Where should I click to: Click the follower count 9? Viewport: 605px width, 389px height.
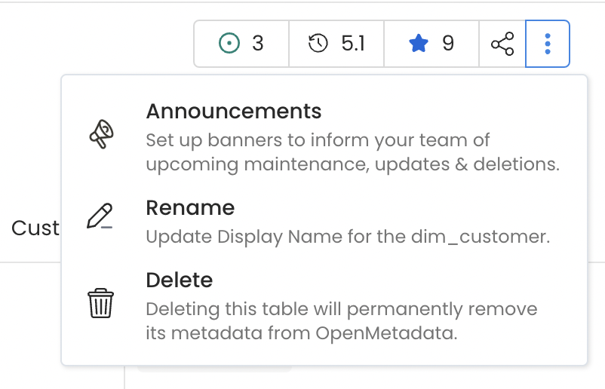(448, 44)
